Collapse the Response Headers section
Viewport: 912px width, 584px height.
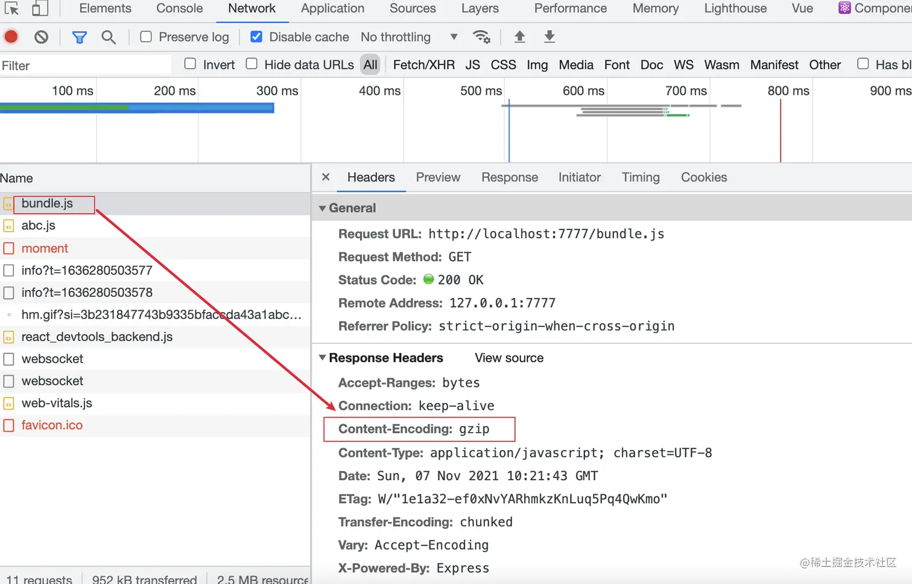(323, 358)
